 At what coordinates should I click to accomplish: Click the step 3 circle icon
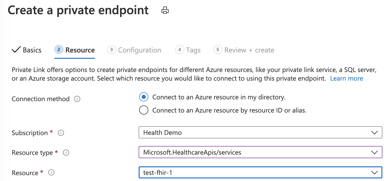pos(111,50)
